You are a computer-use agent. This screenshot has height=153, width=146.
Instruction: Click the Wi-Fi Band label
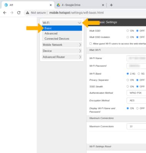95,74
